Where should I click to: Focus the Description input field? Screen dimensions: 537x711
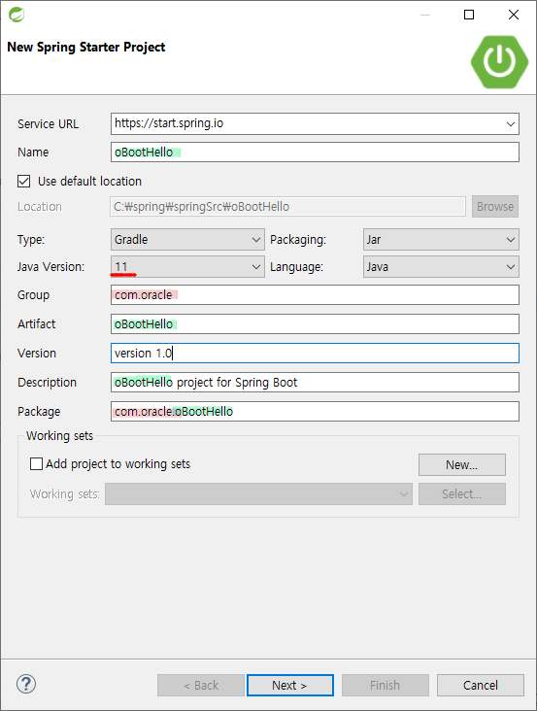(x=315, y=383)
